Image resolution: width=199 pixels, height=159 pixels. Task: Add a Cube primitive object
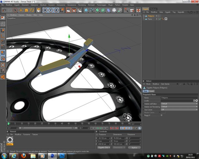(x=86, y=10)
